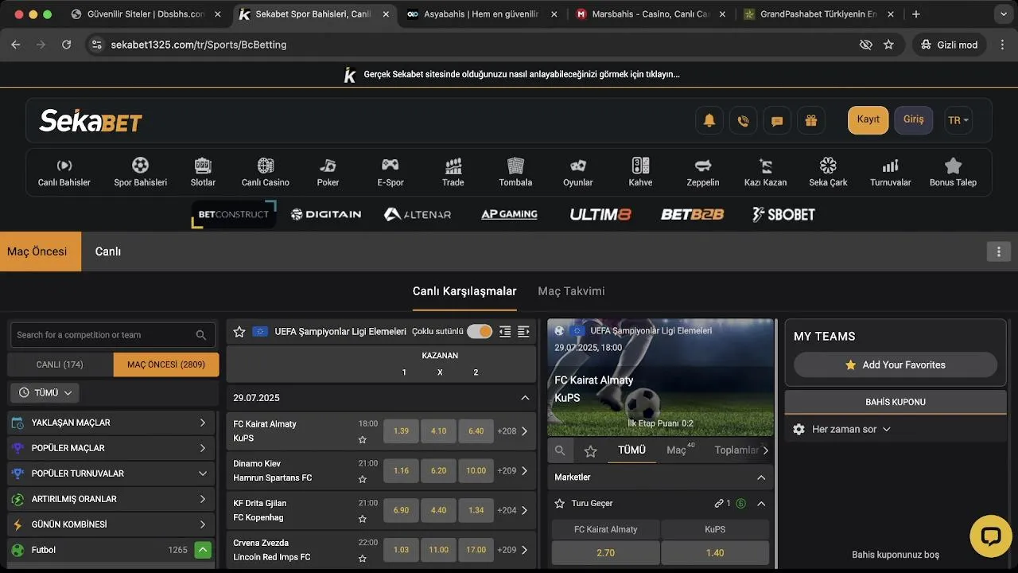
Task: Open Kazı Kazan section
Action: pos(765,172)
